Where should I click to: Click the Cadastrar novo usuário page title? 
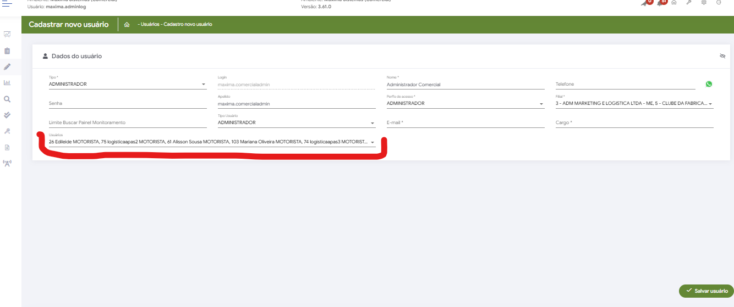69,25
